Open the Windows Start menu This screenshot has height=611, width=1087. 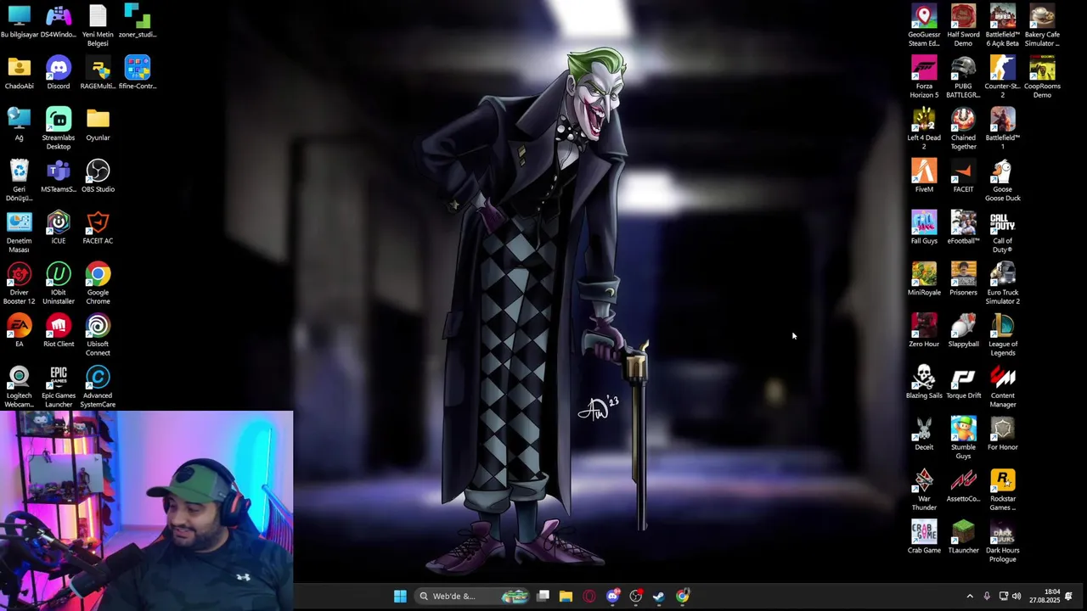400,596
